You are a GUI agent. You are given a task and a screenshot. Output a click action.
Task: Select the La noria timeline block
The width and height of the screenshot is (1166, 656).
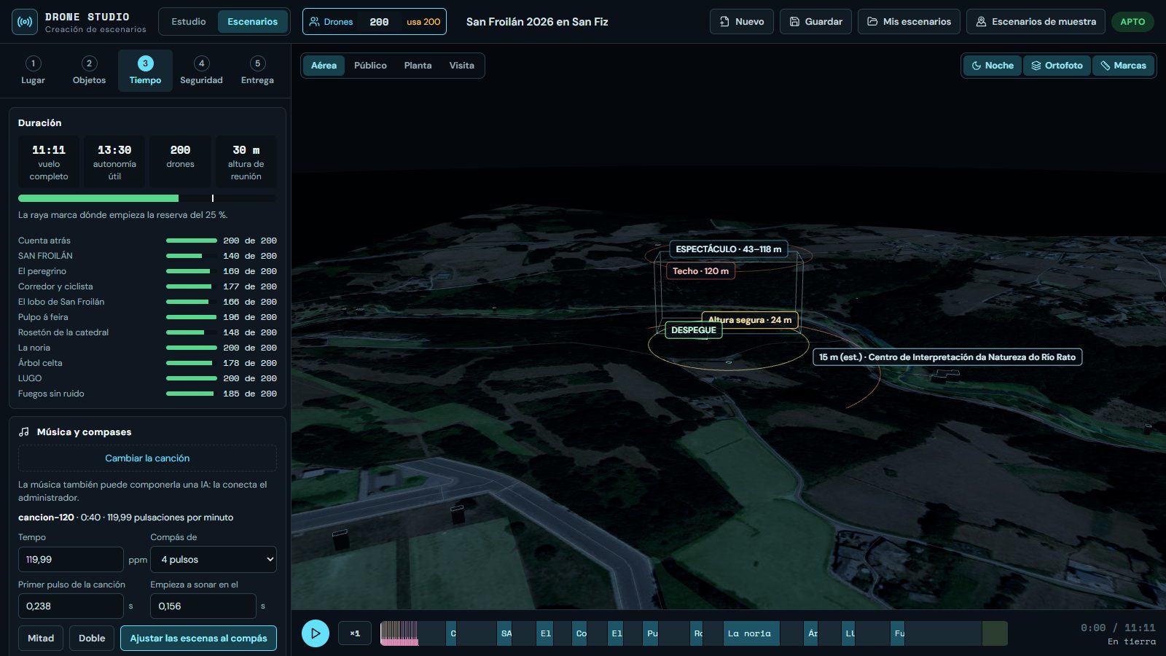751,633
